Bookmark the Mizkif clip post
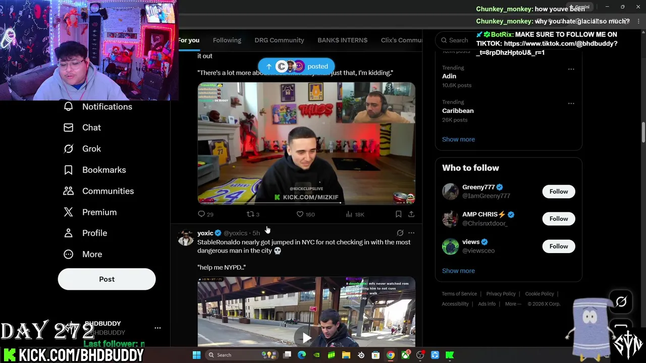Screen dimensions: 646x363 (x=398, y=214)
